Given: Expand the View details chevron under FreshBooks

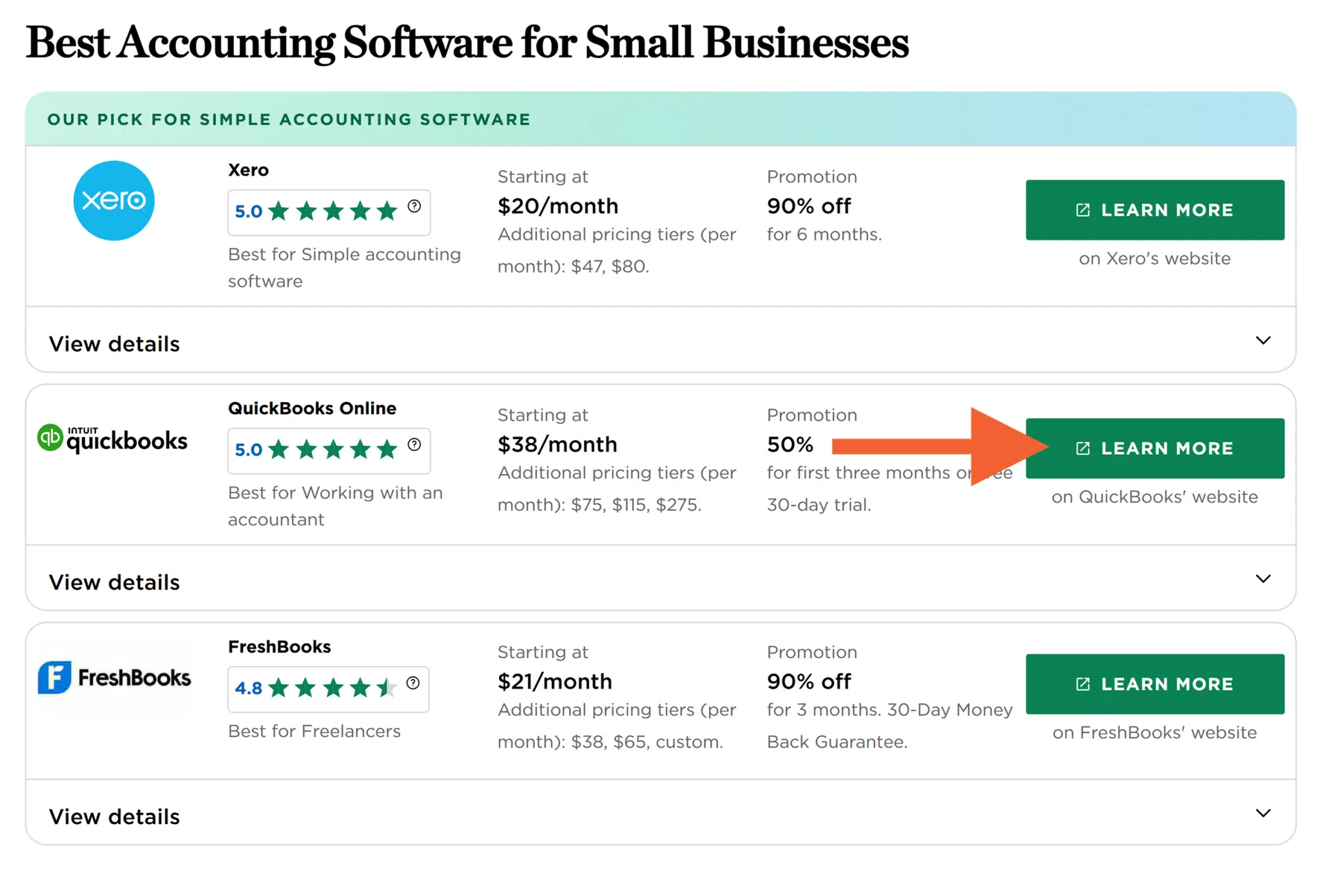Looking at the screenshot, I should point(1263,812).
